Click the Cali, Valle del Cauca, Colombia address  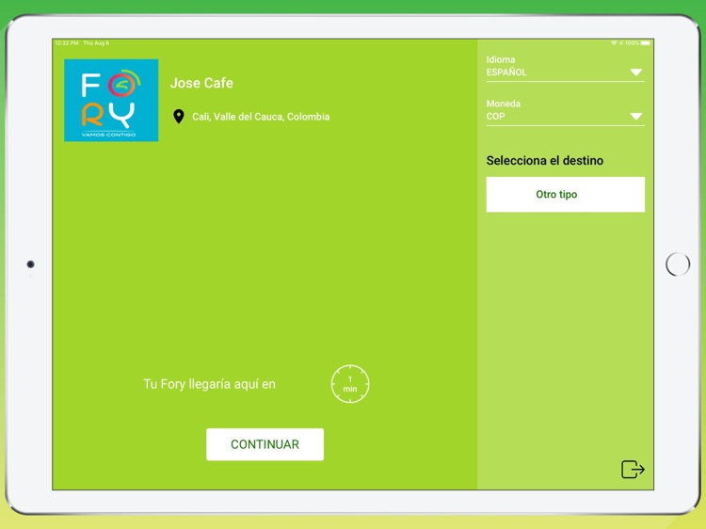pos(261,117)
